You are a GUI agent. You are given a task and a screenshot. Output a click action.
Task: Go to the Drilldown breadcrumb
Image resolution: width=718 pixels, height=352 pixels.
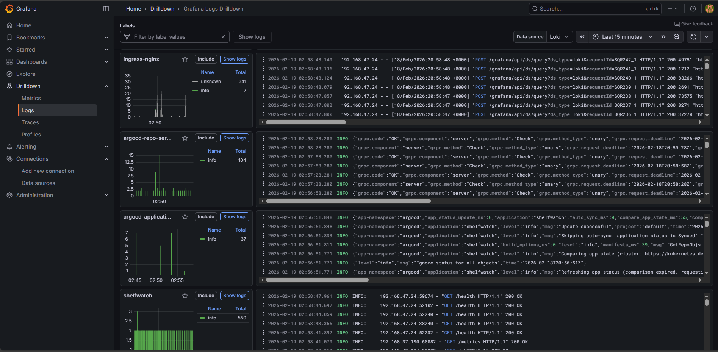pyautogui.click(x=162, y=9)
